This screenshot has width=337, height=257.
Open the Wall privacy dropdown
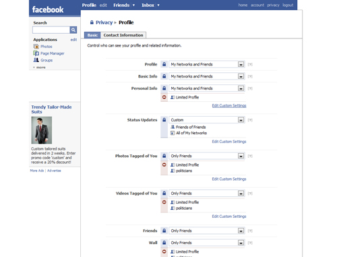207,243
